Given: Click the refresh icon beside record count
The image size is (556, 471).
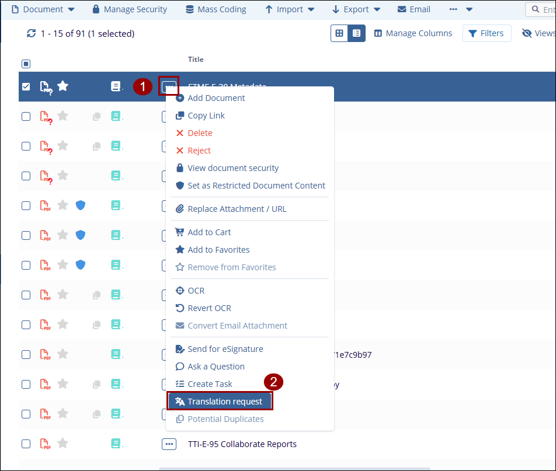Looking at the screenshot, I should click(x=32, y=34).
